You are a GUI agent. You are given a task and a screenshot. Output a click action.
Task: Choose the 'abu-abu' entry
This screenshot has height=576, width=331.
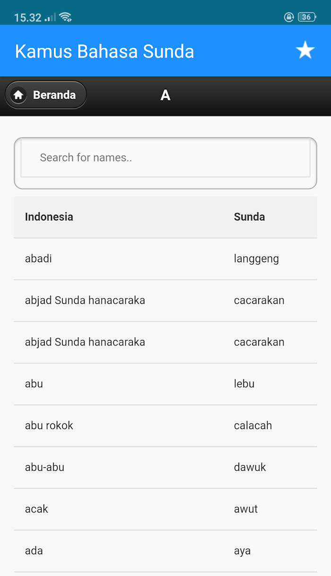click(165, 467)
